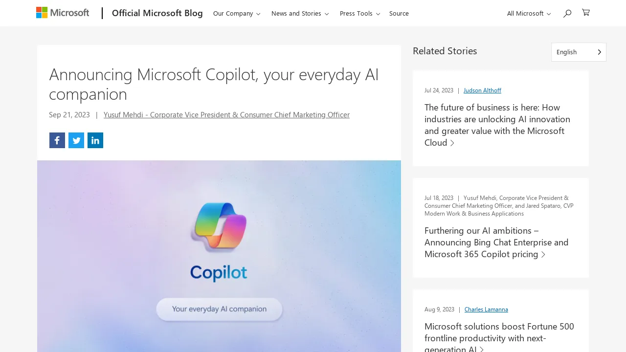
Task: Share the article on Twitter
Action: (x=76, y=140)
